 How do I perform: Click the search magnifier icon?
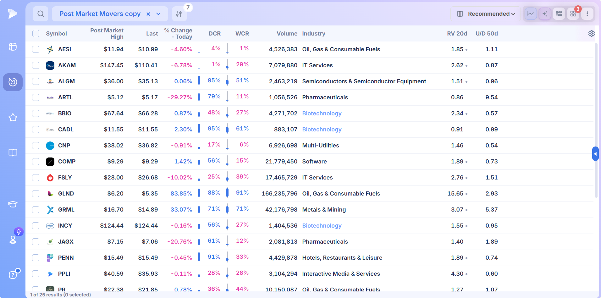[41, 14]
